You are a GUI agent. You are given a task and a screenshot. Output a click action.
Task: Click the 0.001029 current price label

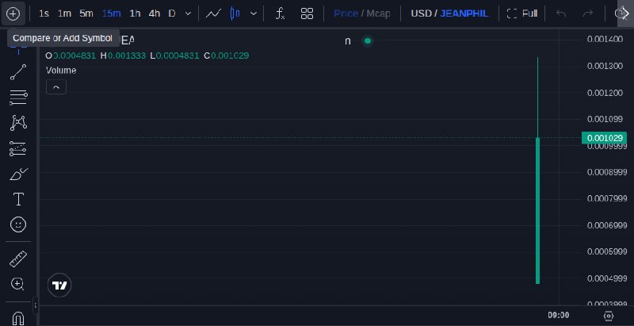[x=604, y=138]
